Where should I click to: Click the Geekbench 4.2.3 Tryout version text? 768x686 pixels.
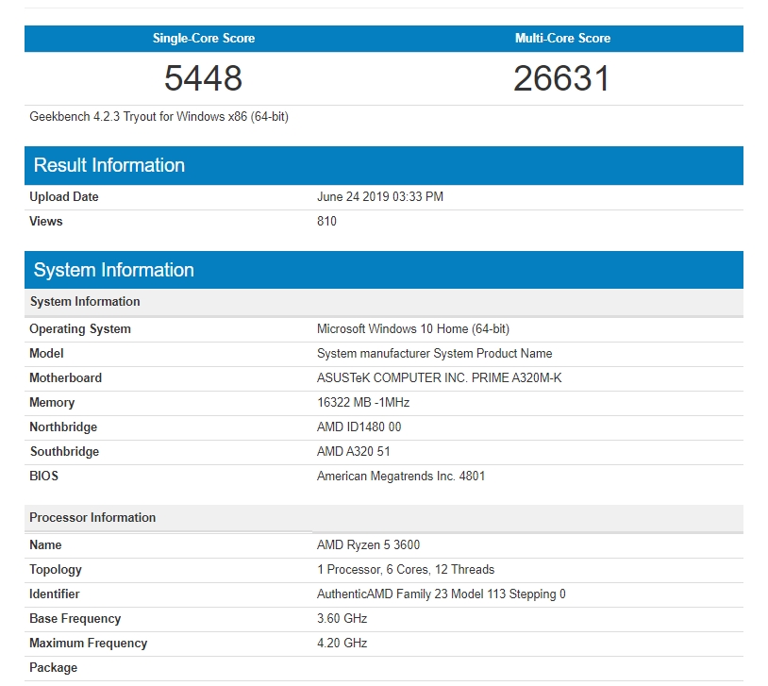click(x=159, y=117)
